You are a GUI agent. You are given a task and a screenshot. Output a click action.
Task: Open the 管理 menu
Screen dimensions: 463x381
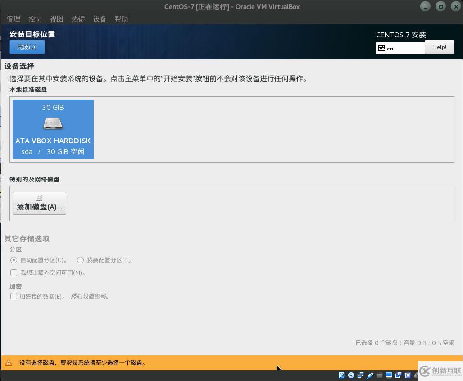14,19
